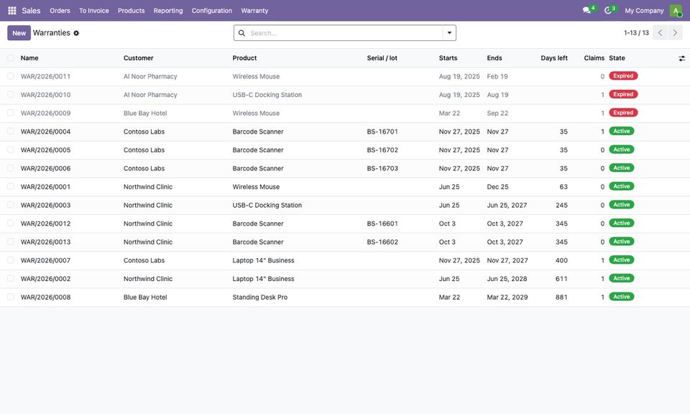Click the 1-13 / 13 pager counter
The height and width of the screenshot is (414, 690).
tap(636, 33)
